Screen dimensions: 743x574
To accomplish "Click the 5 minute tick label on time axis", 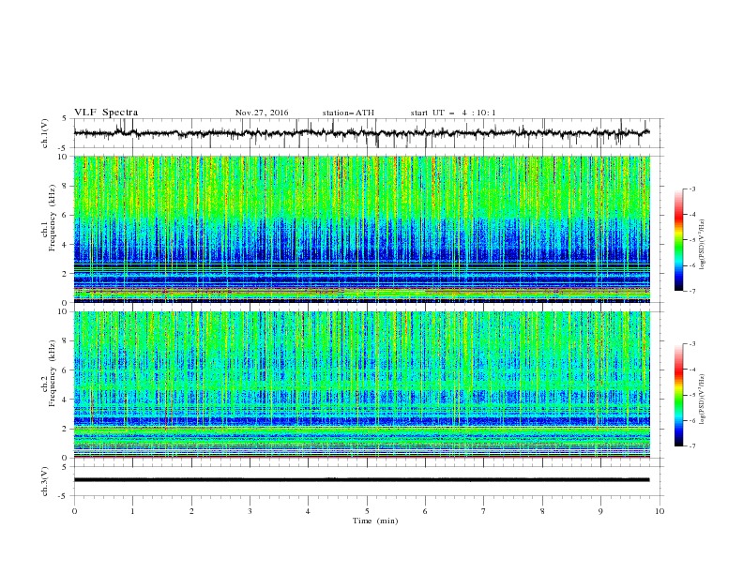I will [x=367, y=511].
